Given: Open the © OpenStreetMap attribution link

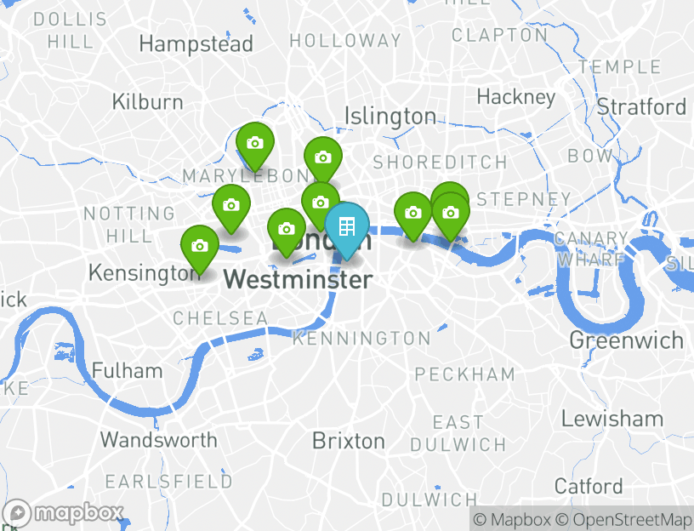Looking at the screenshot, I should pos(623,519).
